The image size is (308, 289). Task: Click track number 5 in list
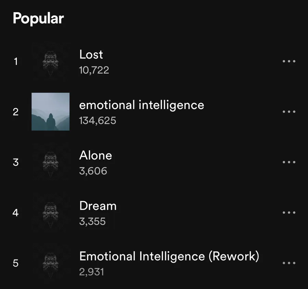click(15, 263)
